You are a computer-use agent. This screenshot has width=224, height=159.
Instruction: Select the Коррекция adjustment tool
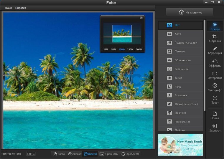(215, 51)
